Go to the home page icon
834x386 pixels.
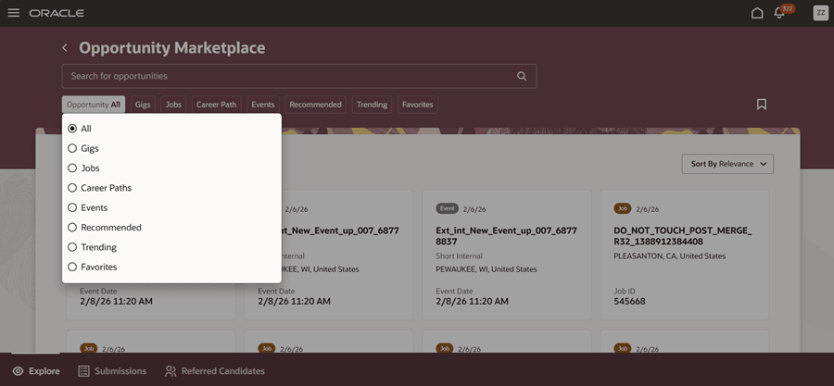tap(757, 13)
